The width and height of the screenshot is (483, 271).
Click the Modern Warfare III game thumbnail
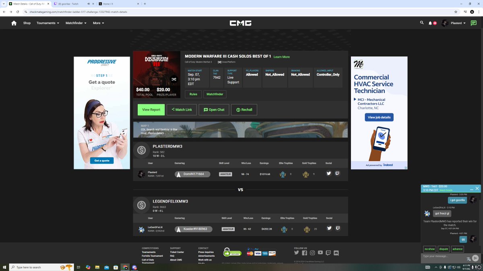(157, 75)
